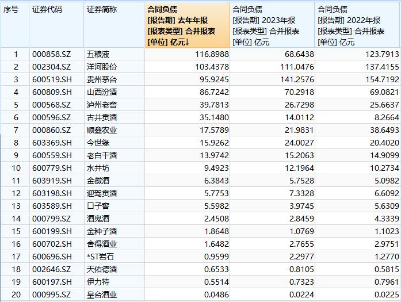The image size is (401, 302).
Task: Select stock code 000860.SZ
Action: click(51, 130)
